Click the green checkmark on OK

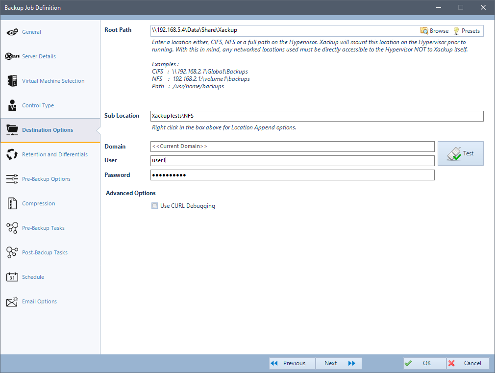tap(408, 363)
